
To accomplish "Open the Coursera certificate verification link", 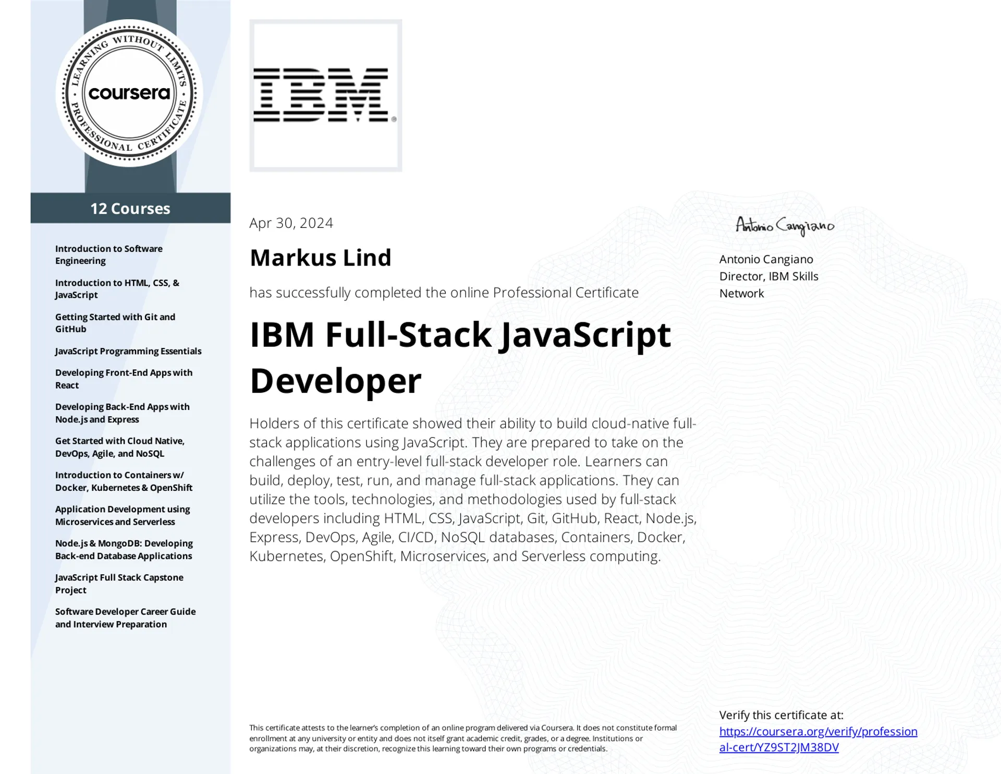I will pos(818,740).
